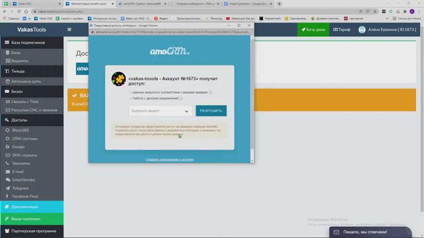Viewport: 424px width, 238px height.
Task: Open the Список для чтения reading list
Action: [x=407, y=19]
